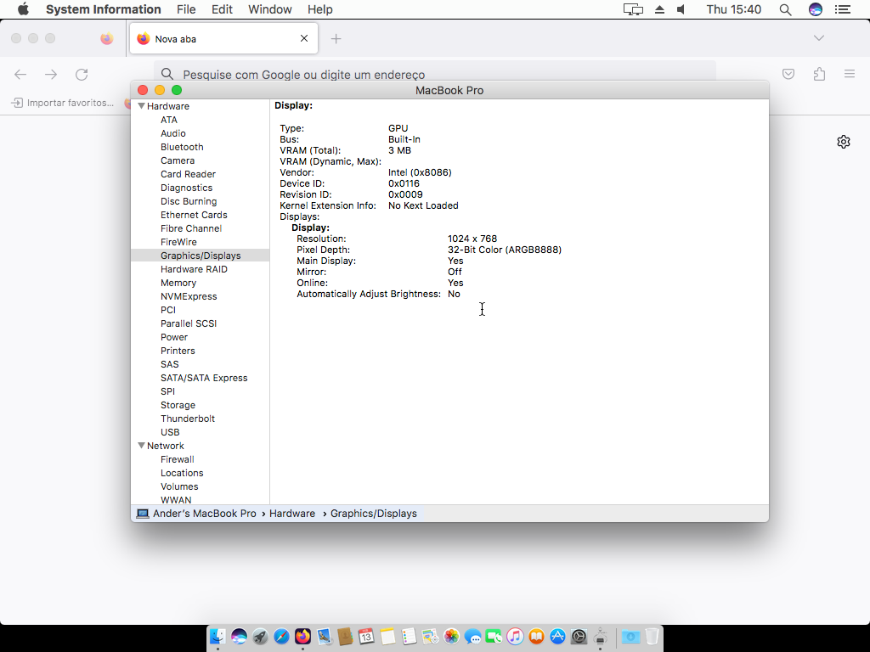Collapse the Network tree section
This screenshot has height=652, width=870.
click(141, 446)
